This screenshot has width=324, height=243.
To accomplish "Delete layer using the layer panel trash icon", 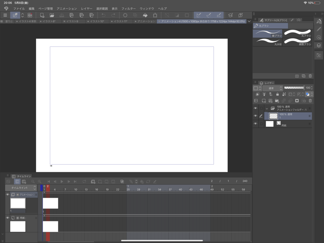I will (310, 101).
